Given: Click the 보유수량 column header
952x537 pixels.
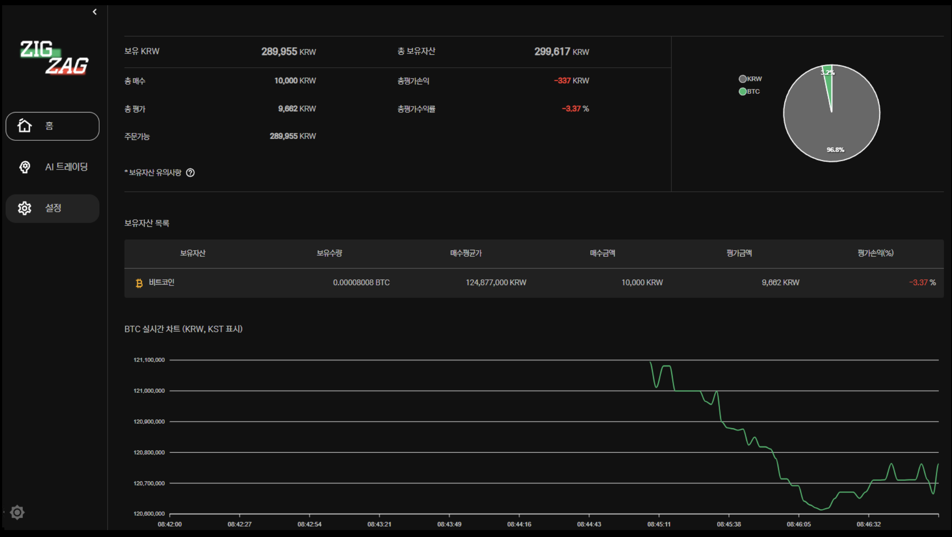Looking at the screenshot, I should point(329,253).
